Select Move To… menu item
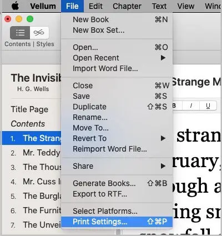This screenshot has height=236, width=222. 117,128
